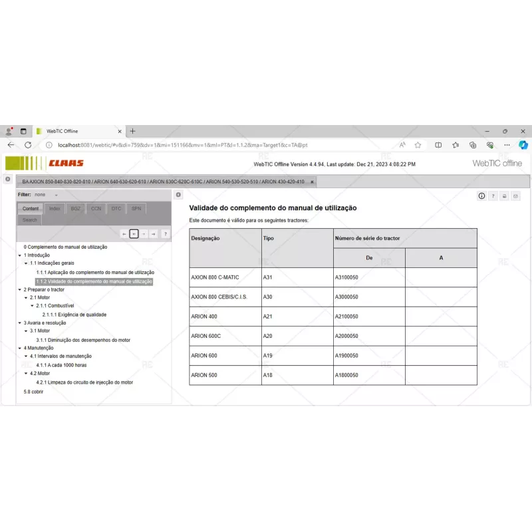Click the forward arrow navigation icon
The image size is (532, 532).
point(144,234)
